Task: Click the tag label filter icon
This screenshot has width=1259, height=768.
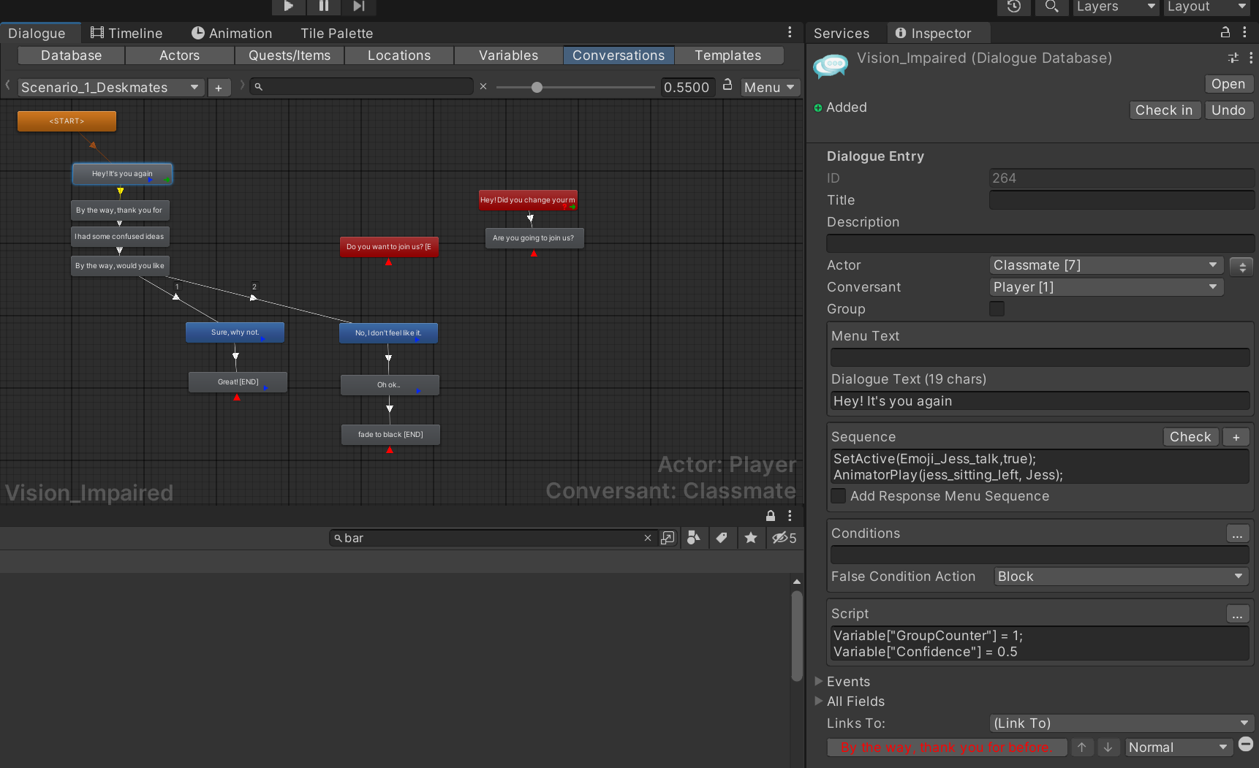Action: pos(722,538)
